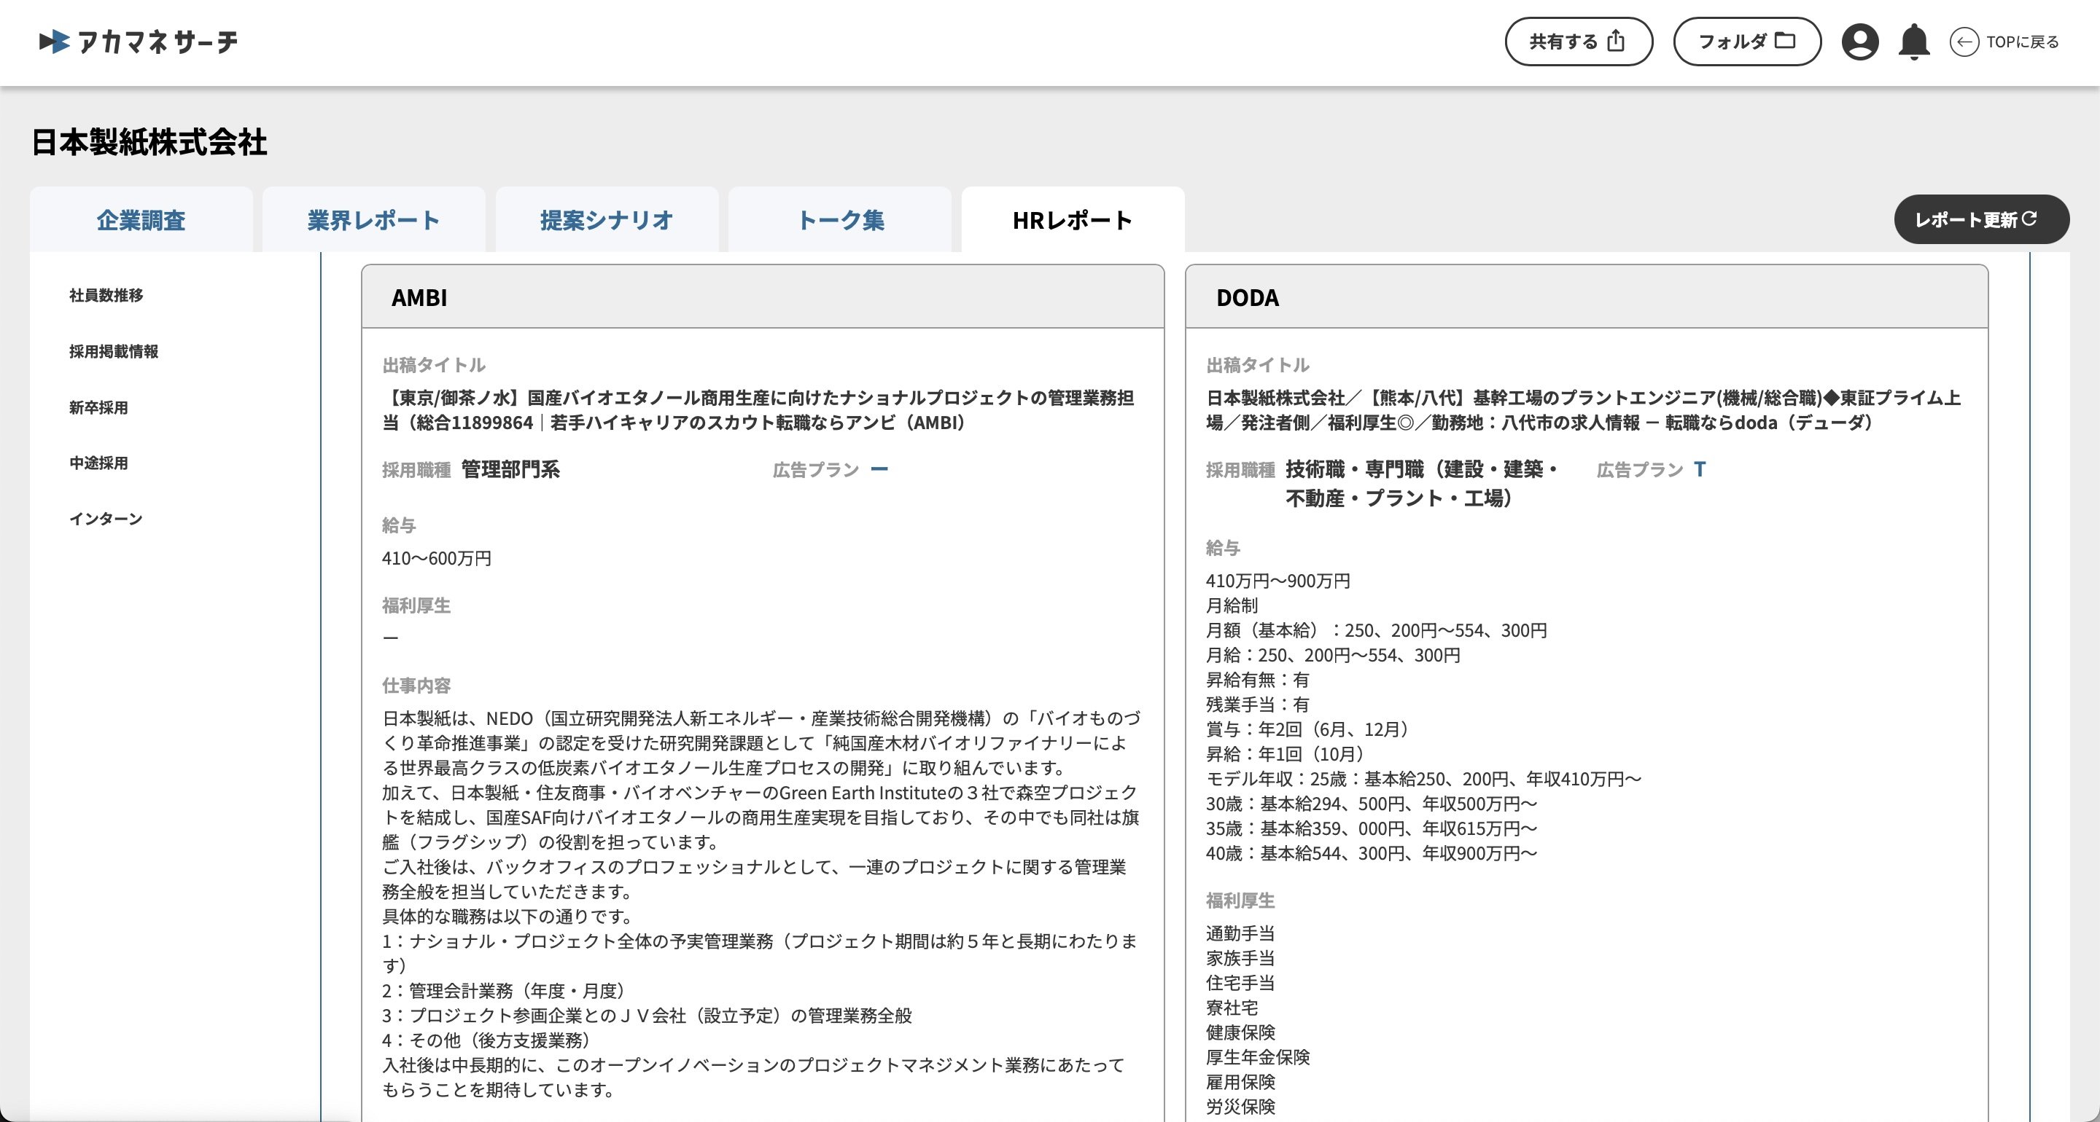Select the トーク集 tab
The width and height of the screenshot is (2100, 1122).
840,220
